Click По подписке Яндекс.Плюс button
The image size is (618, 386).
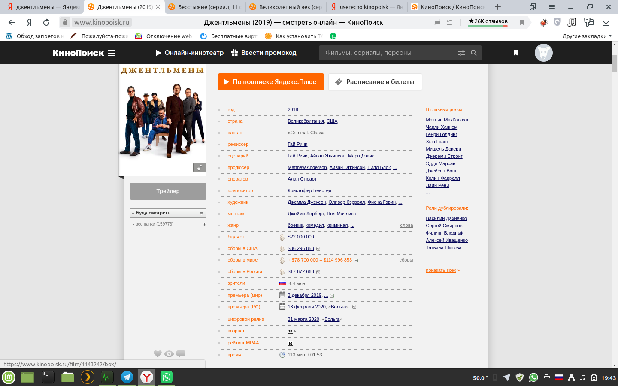[x=270, y=82]
